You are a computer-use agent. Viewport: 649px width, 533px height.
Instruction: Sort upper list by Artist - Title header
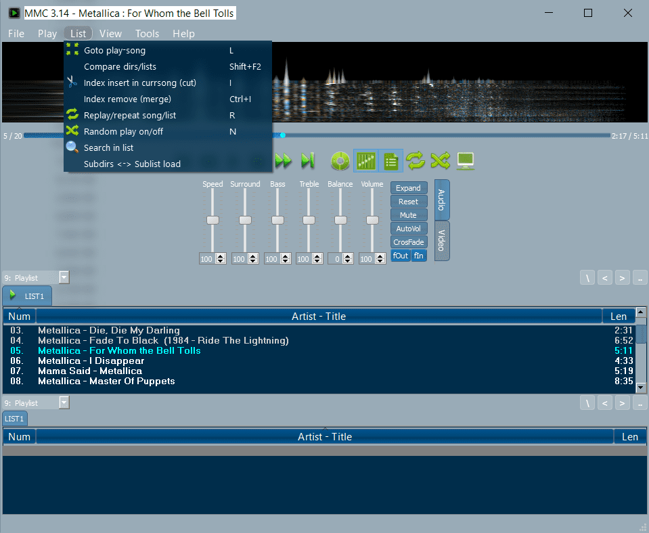coord(319,317)
